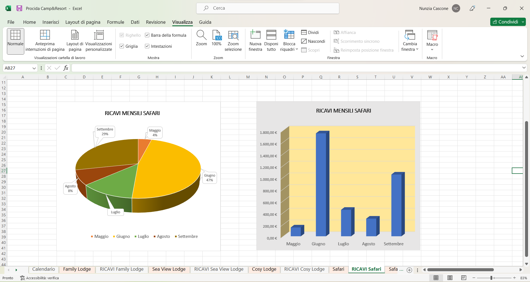This screenshot has width=530, height=282.
Task: Click the Disponi tutto icon
Action: click(x=271, y=35)
